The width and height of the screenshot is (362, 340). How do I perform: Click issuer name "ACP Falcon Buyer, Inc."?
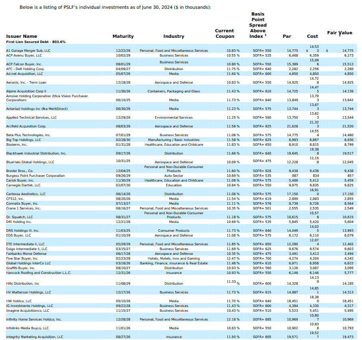point(24,64)
